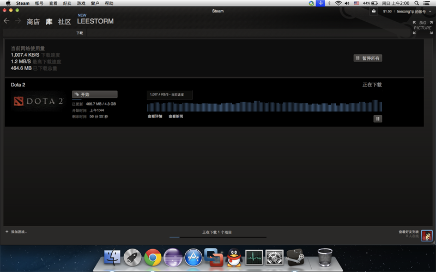Open Eclipse from the Dock
This screenshot has width=436, height=272.
coord(173,257)
